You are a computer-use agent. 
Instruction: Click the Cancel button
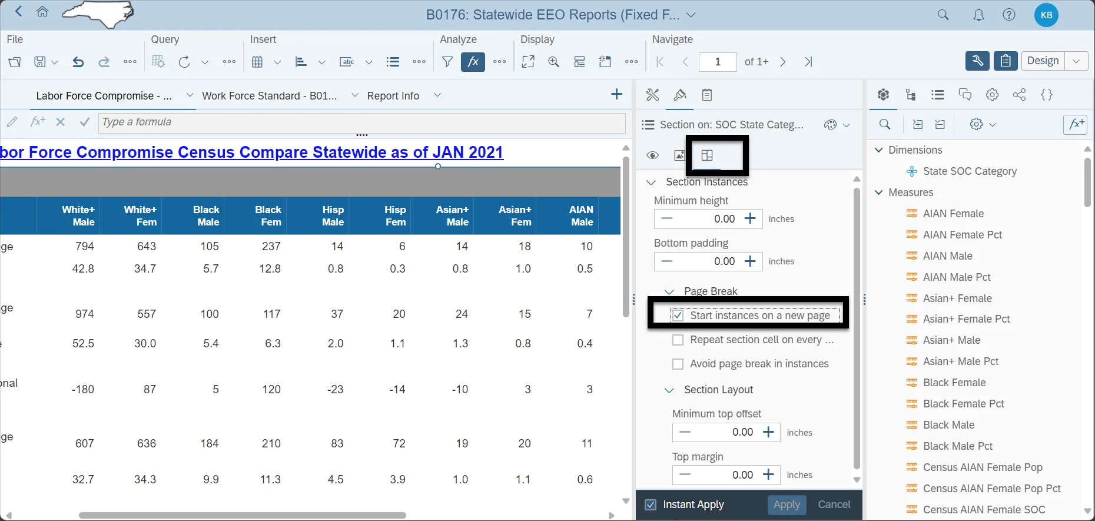click(x=834, y=505)
